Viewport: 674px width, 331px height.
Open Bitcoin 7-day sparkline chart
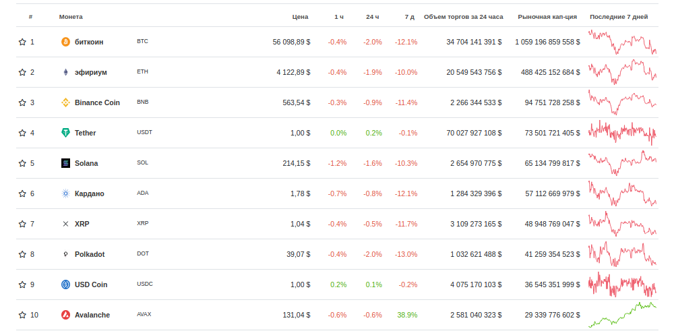(x=622, y=42)
